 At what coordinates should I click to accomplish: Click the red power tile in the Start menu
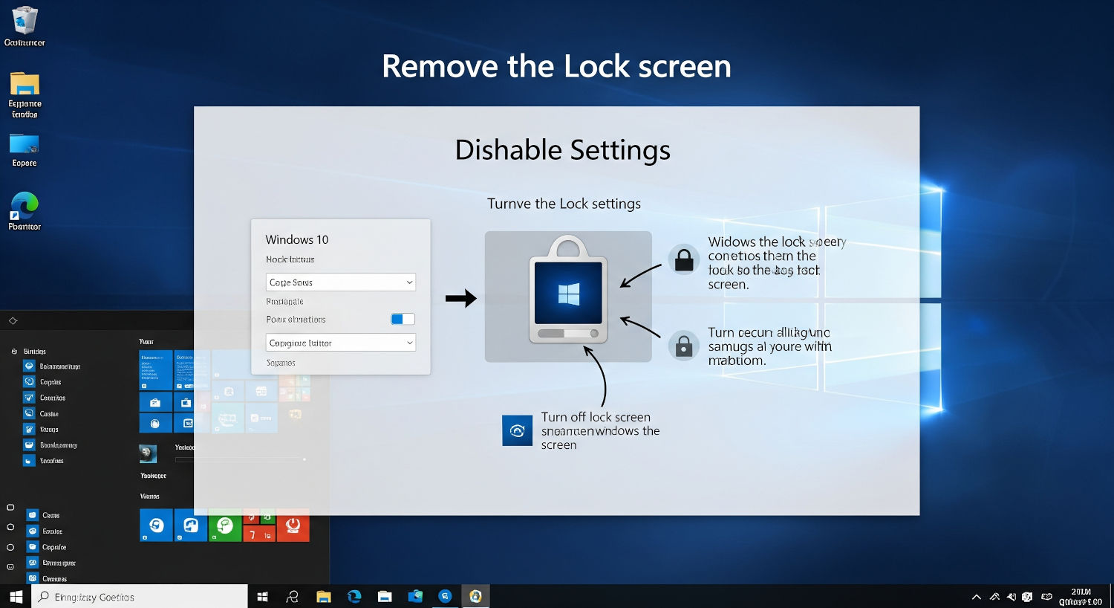[293, 526]
